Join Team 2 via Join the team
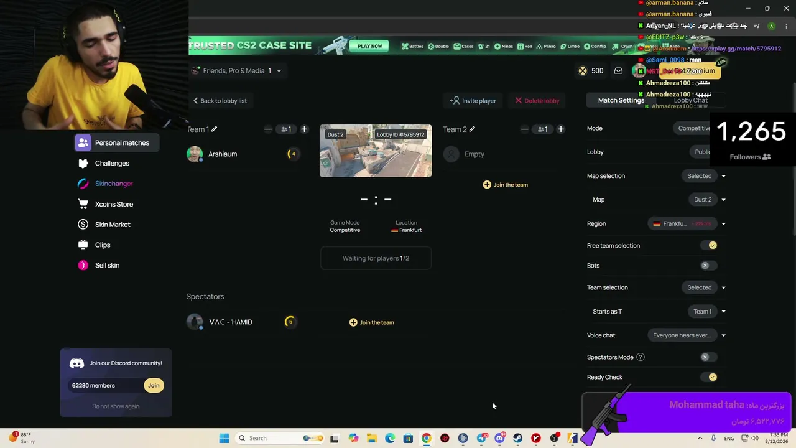 point(506,185)
